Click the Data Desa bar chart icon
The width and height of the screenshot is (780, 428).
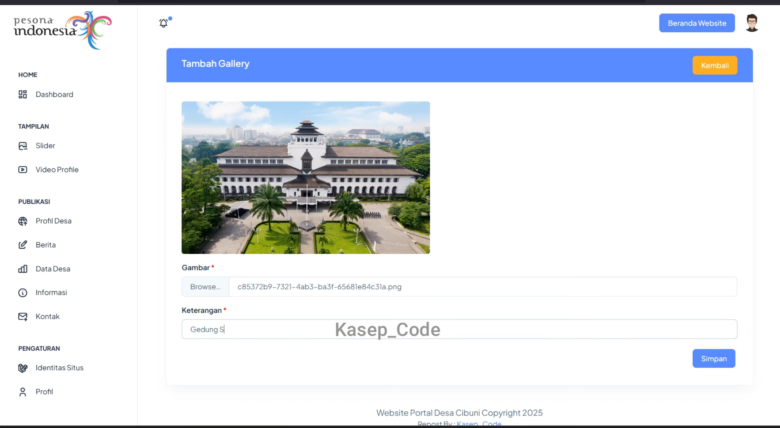click(23, 269)
